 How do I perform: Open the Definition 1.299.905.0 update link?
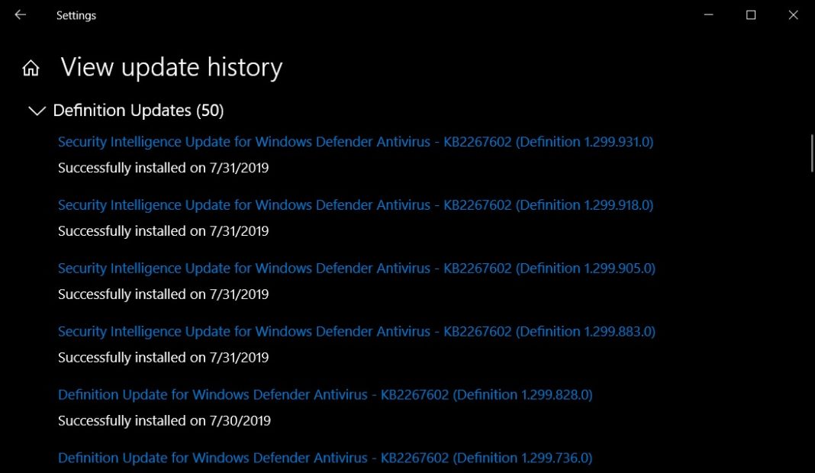pyautogui.click(x=355, y=268)
